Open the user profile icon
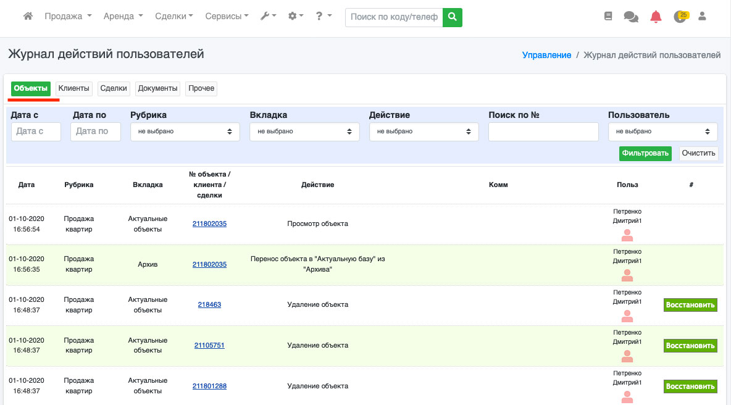This screenshot has width=731, height=405. [x=702, y=17]
